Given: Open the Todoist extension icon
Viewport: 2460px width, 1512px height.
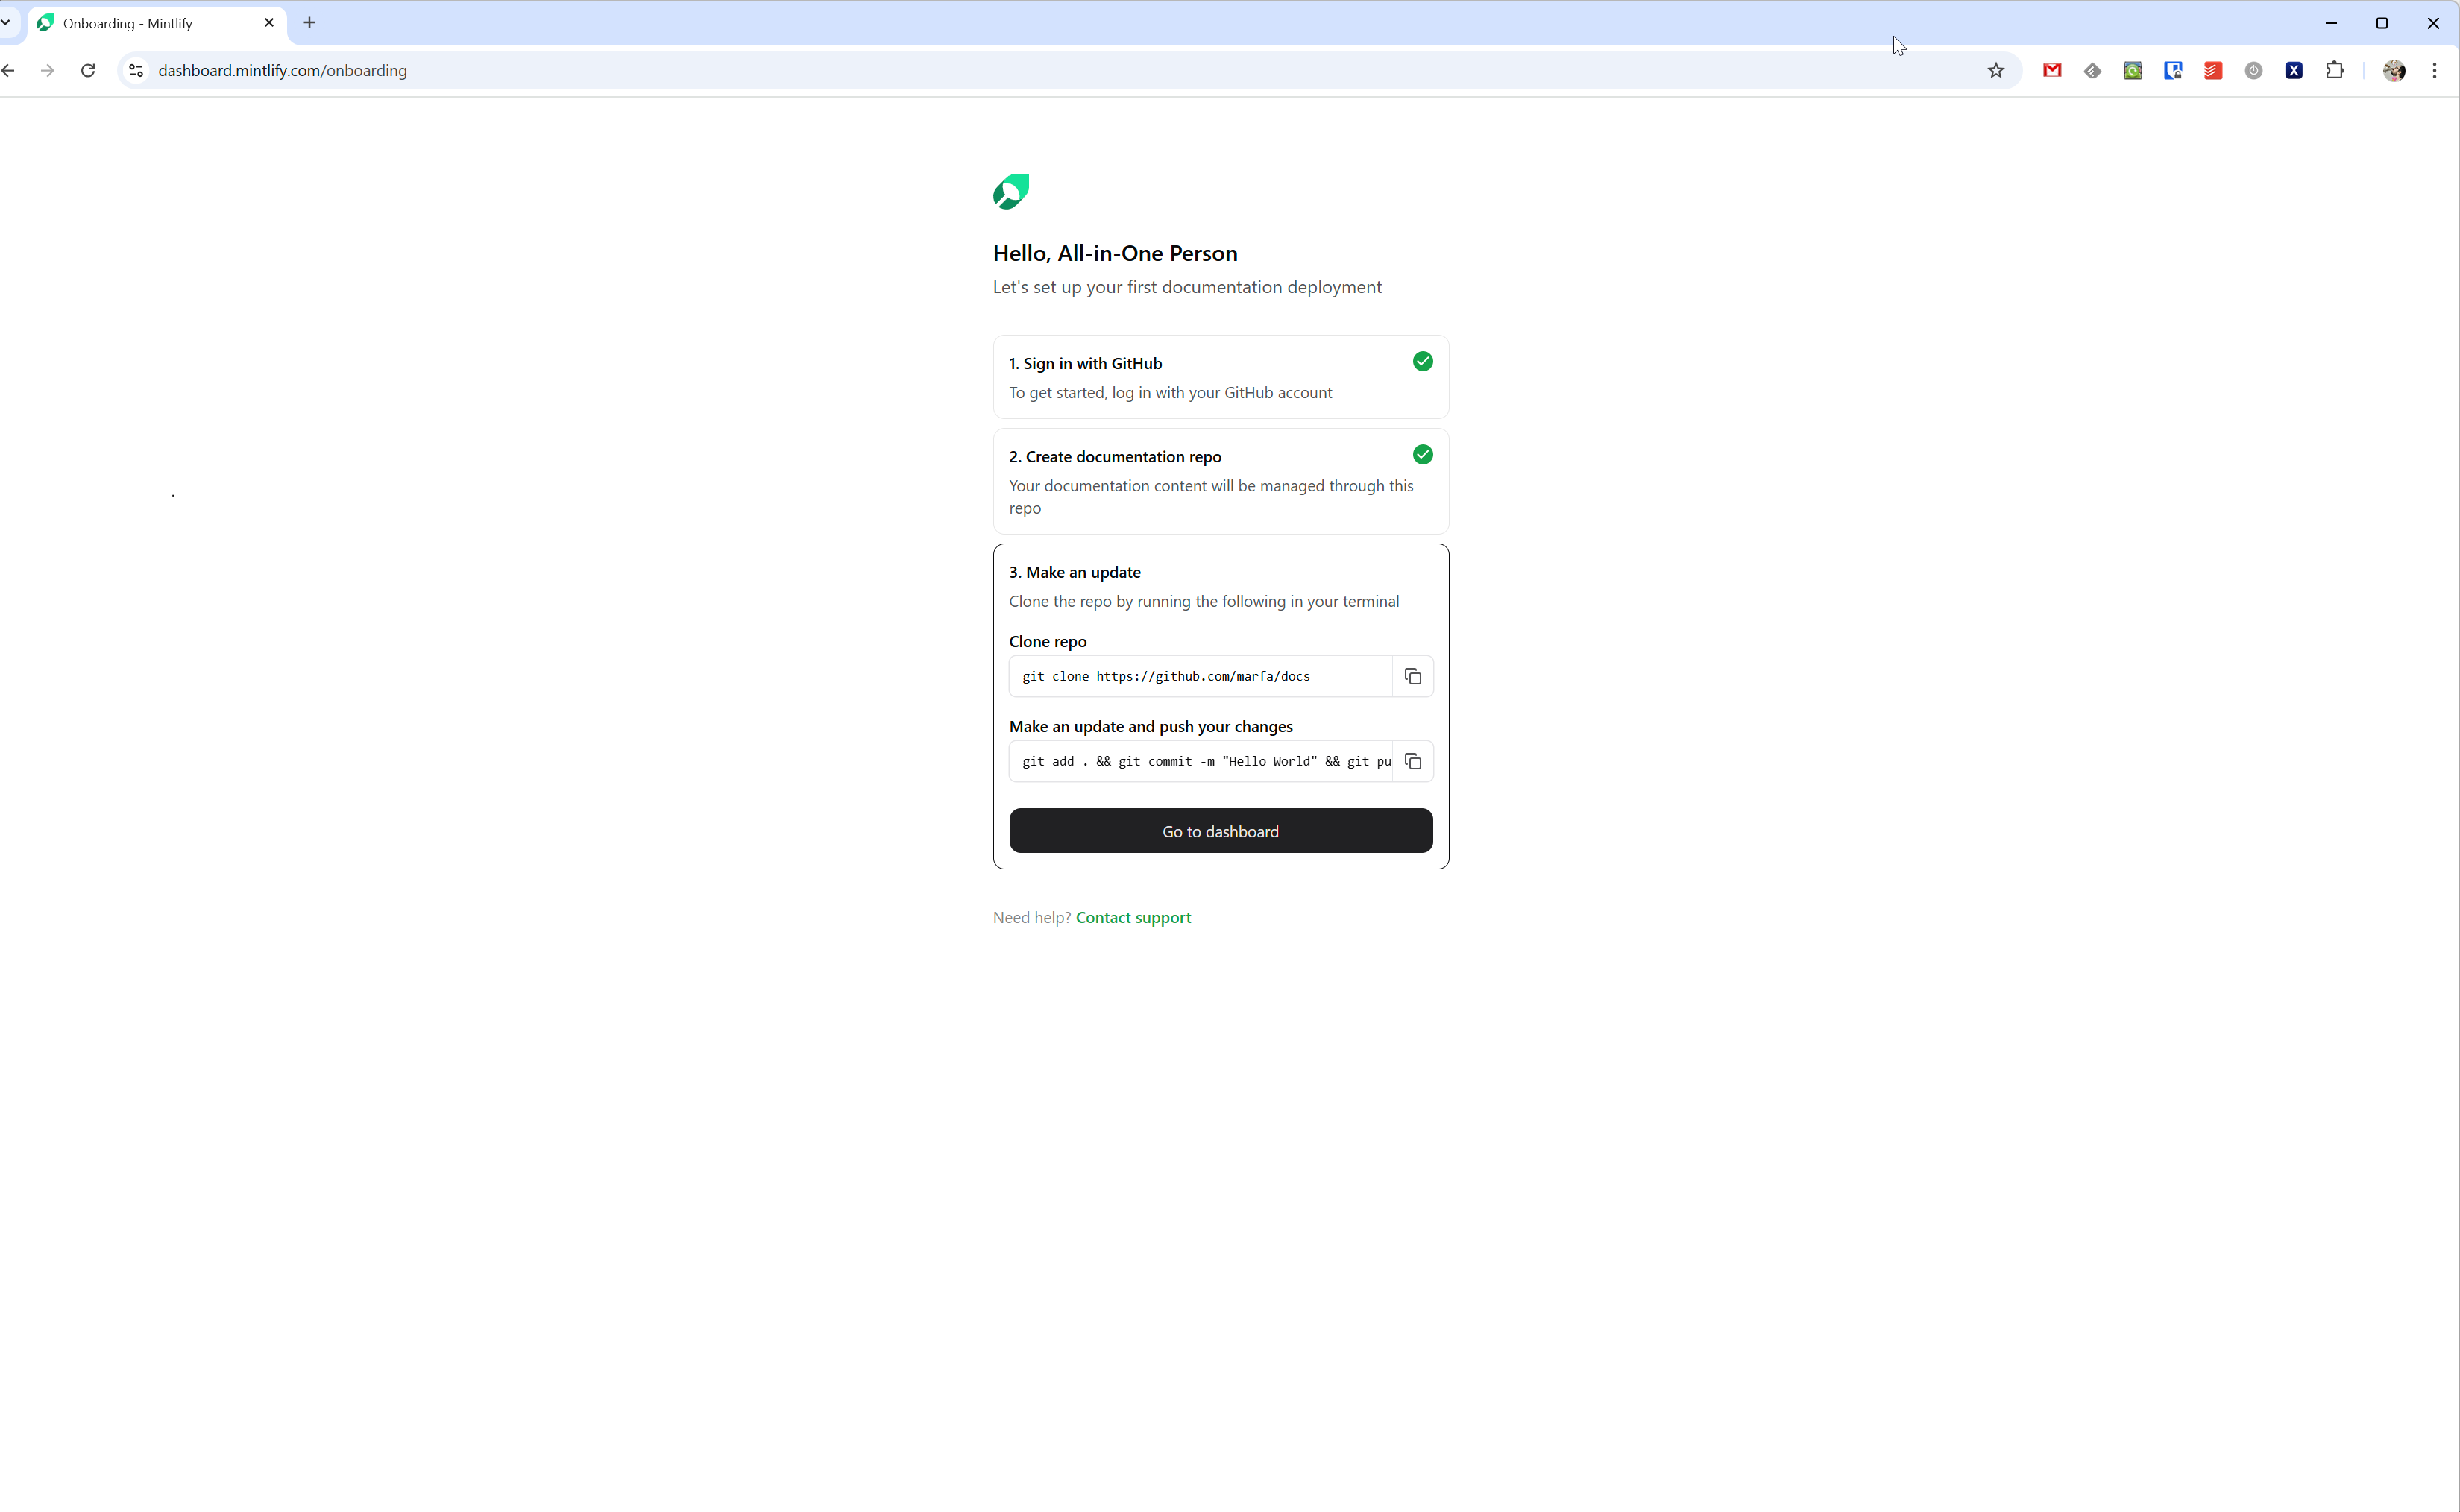Looking at the screenshot, I should point(2213,70).
